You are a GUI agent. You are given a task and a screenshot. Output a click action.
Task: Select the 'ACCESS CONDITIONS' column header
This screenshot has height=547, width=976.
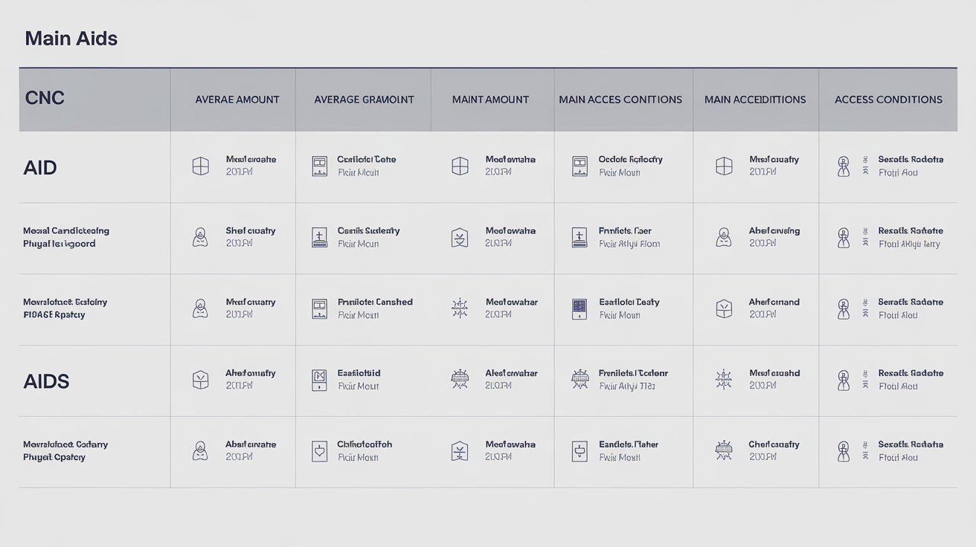point(888,100)
